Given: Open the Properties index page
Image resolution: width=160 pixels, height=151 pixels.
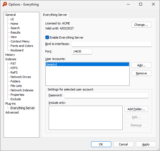Looking at the screenshot, I should point(17,95).
